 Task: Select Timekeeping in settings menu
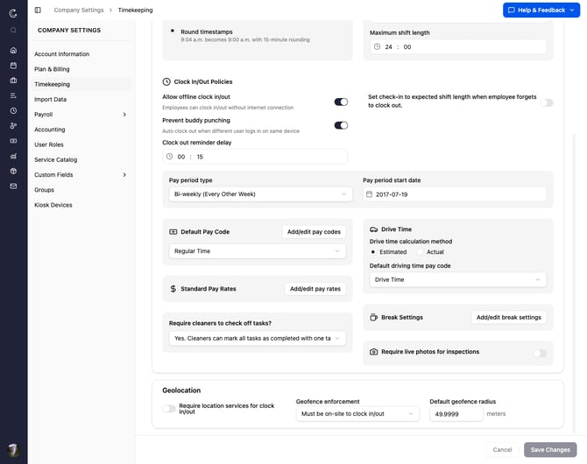click(82, 84)
